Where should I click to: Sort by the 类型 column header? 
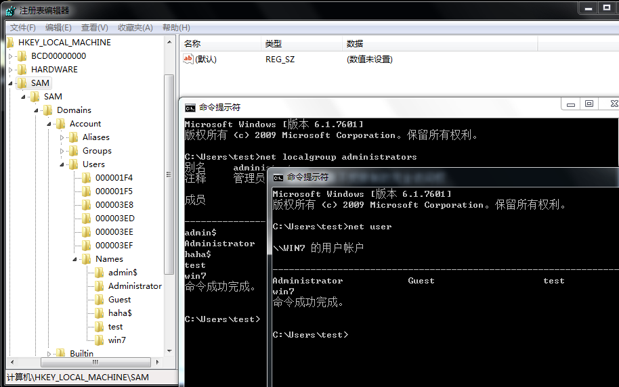tap(301, 44)
